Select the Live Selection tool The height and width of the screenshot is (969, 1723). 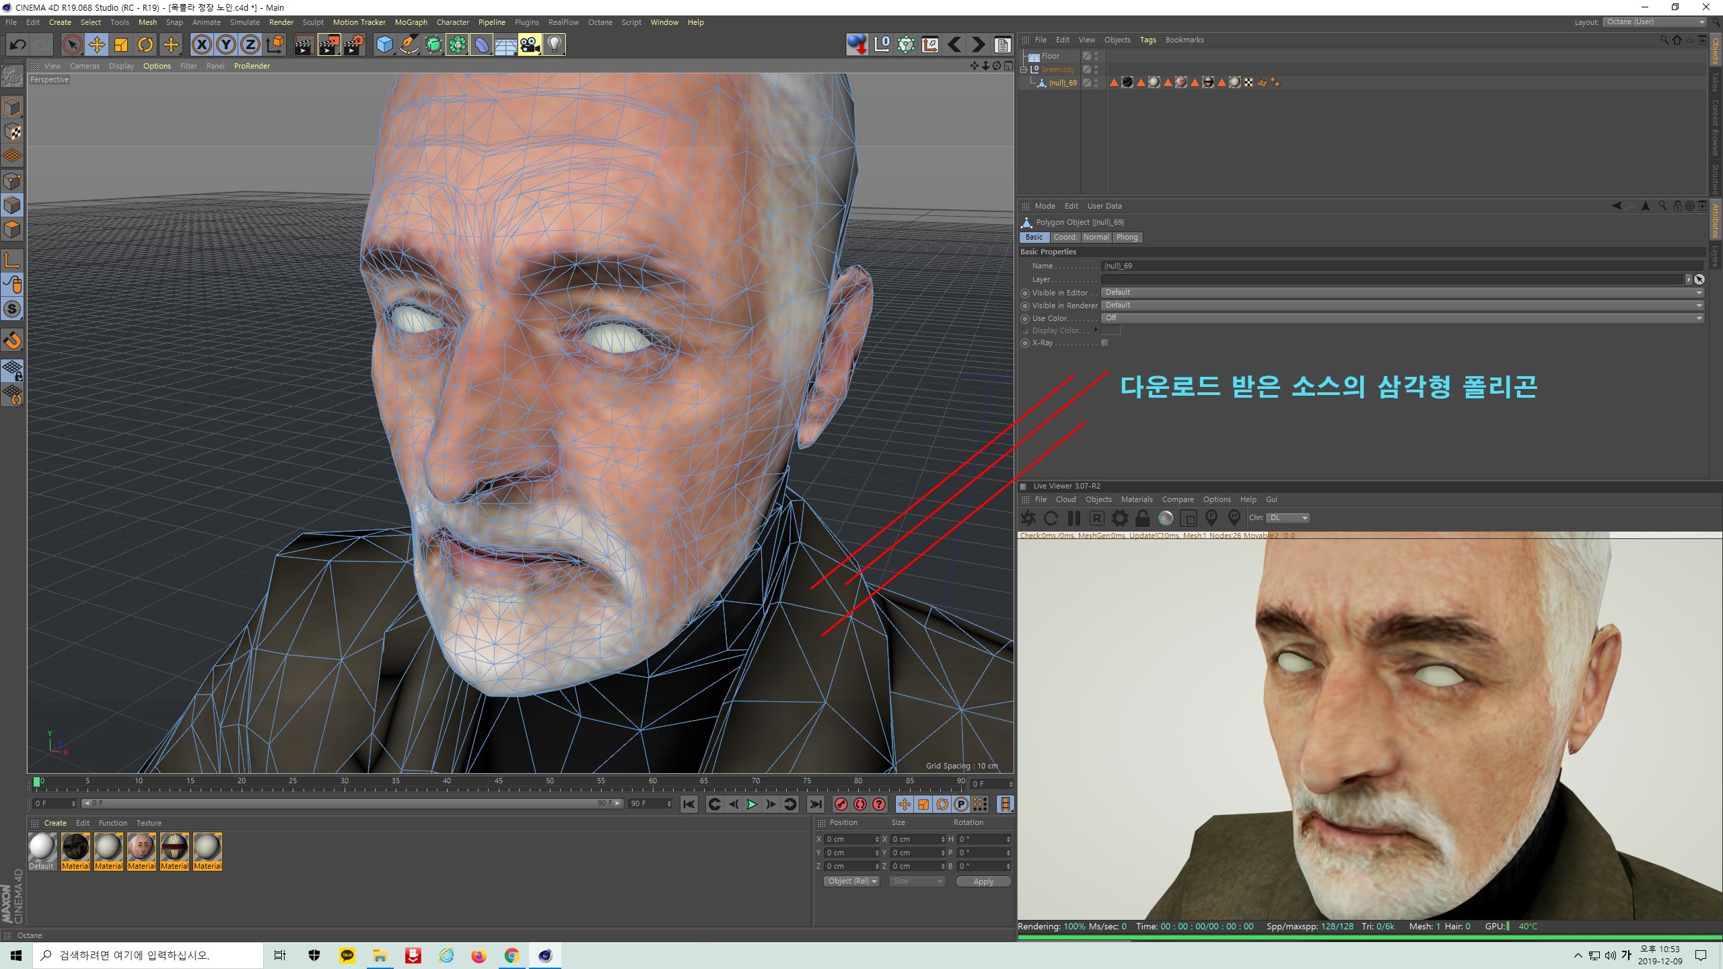(x=72, y=45)
